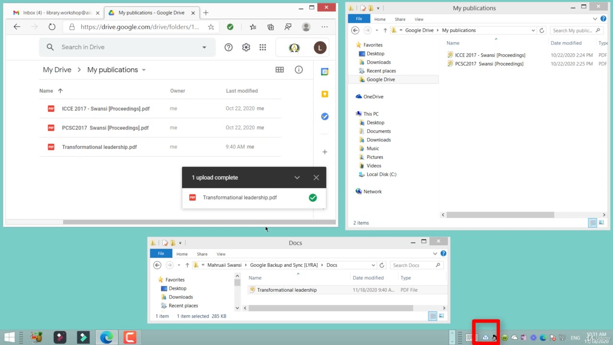
Task: Show Drive details info panel
Action: 299,69
